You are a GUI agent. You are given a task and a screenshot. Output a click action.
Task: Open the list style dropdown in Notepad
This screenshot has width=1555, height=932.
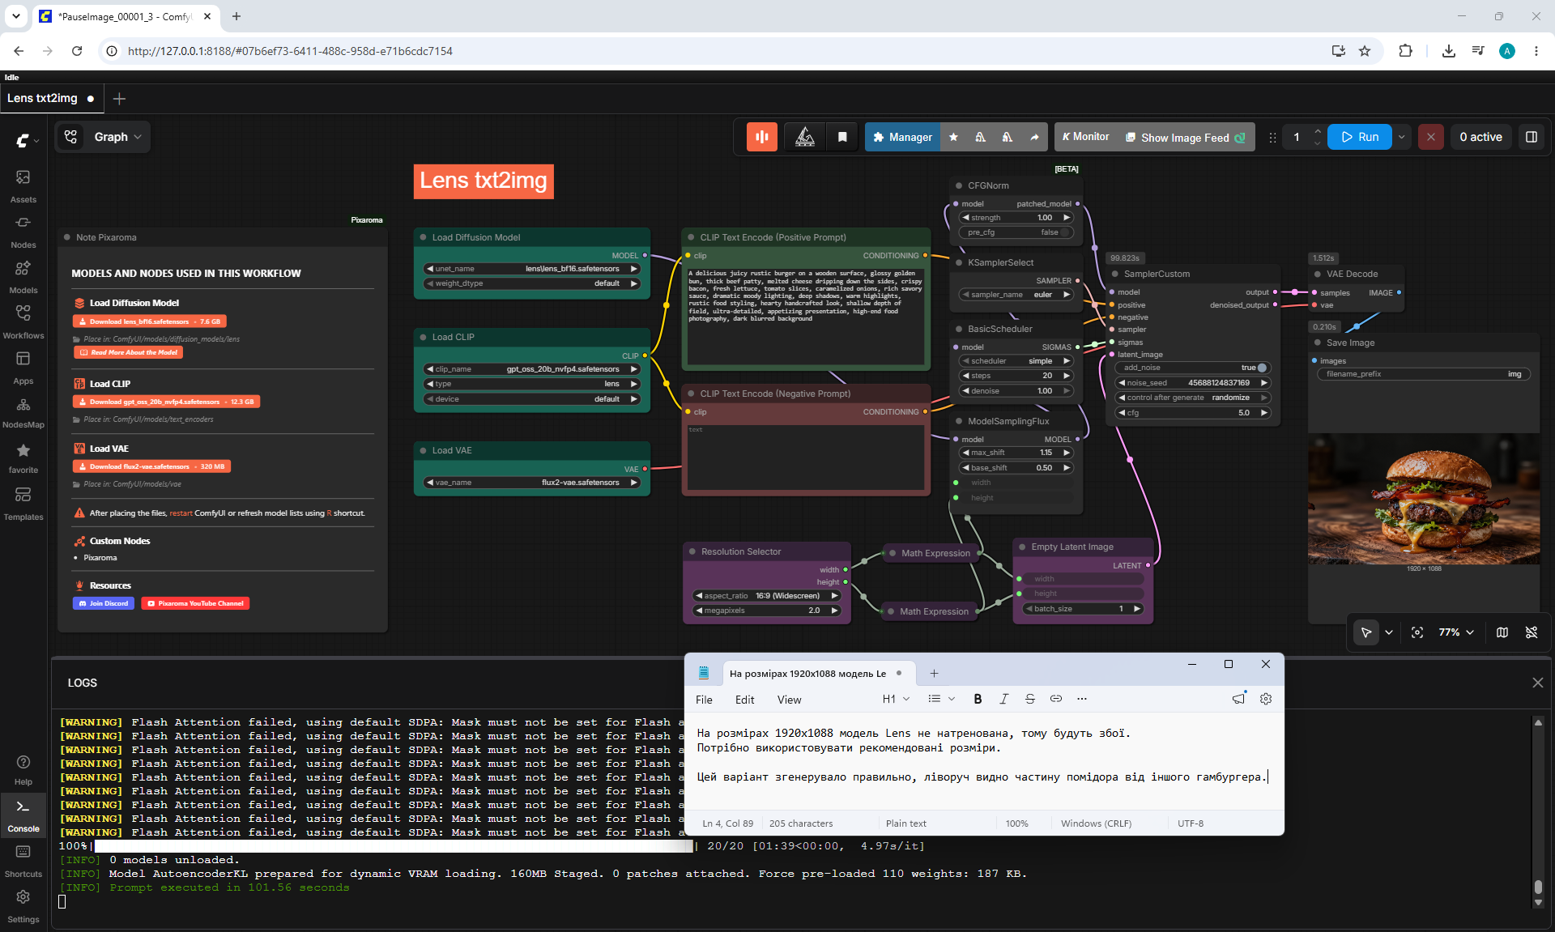click(941, 699)
